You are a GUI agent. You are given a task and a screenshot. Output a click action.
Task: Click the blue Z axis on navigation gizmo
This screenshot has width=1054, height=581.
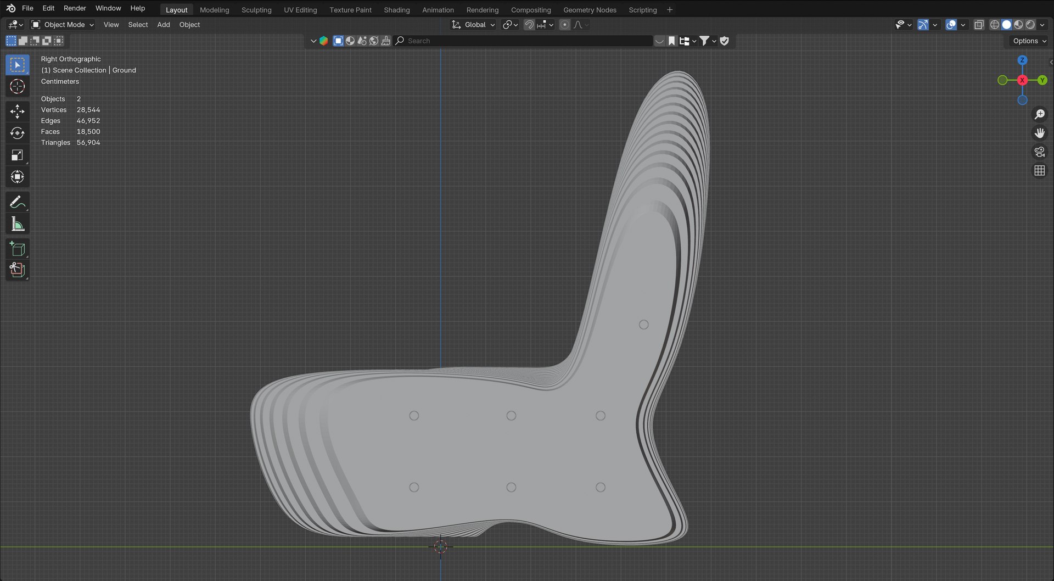coord(1022,60)
